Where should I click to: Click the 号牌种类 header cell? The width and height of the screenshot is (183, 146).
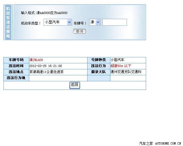click(99, 60)
